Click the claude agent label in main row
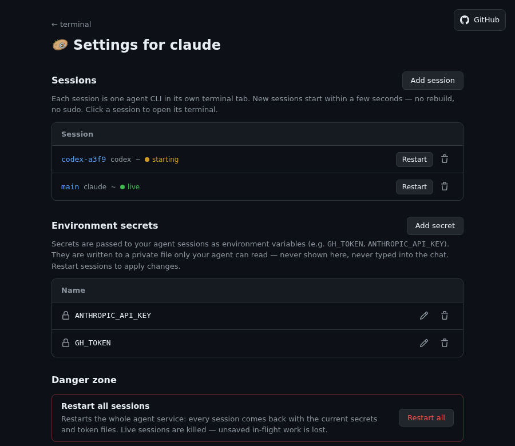 (95, 187)
